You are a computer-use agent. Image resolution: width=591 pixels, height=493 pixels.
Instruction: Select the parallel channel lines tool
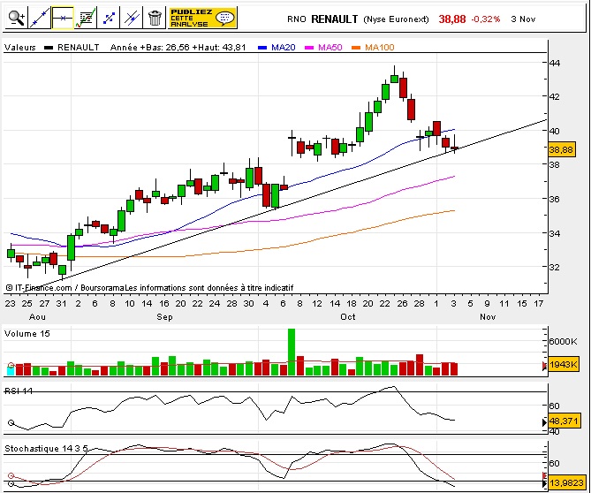click(132, 18)
